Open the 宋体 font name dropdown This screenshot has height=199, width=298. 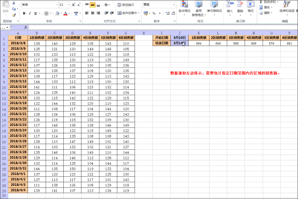pos(57,5)
